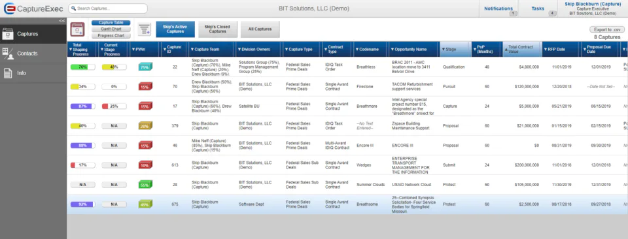Click the 48% stage progress bar for Breathless

tap(114, 67)
